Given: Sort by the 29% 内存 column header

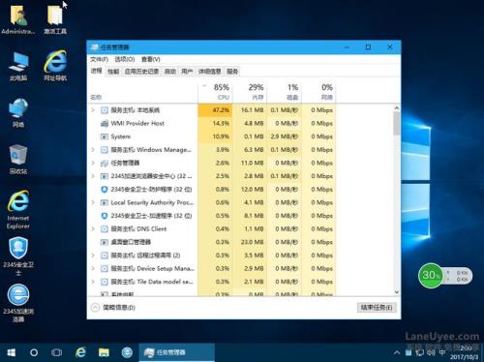Looking at the screenshot, I should pos(250,92).
